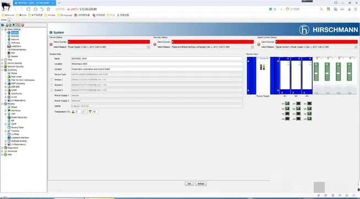
Task: Expand the Multicast Routing node
Action: pyautogui.click(x=6, y=141)
